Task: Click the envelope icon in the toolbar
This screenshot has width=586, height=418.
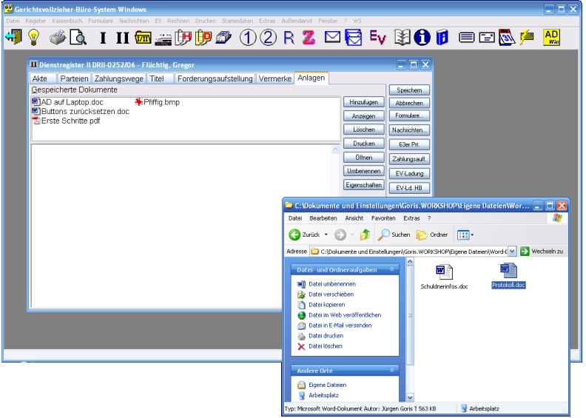Action: (x=332, y=37)
